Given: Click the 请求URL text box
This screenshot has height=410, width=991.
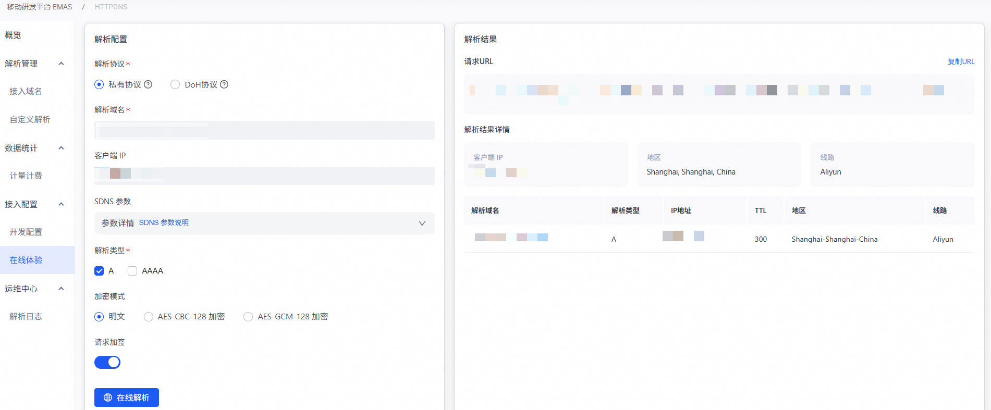Looking at the screenshot, I should [x=719, y=94].
